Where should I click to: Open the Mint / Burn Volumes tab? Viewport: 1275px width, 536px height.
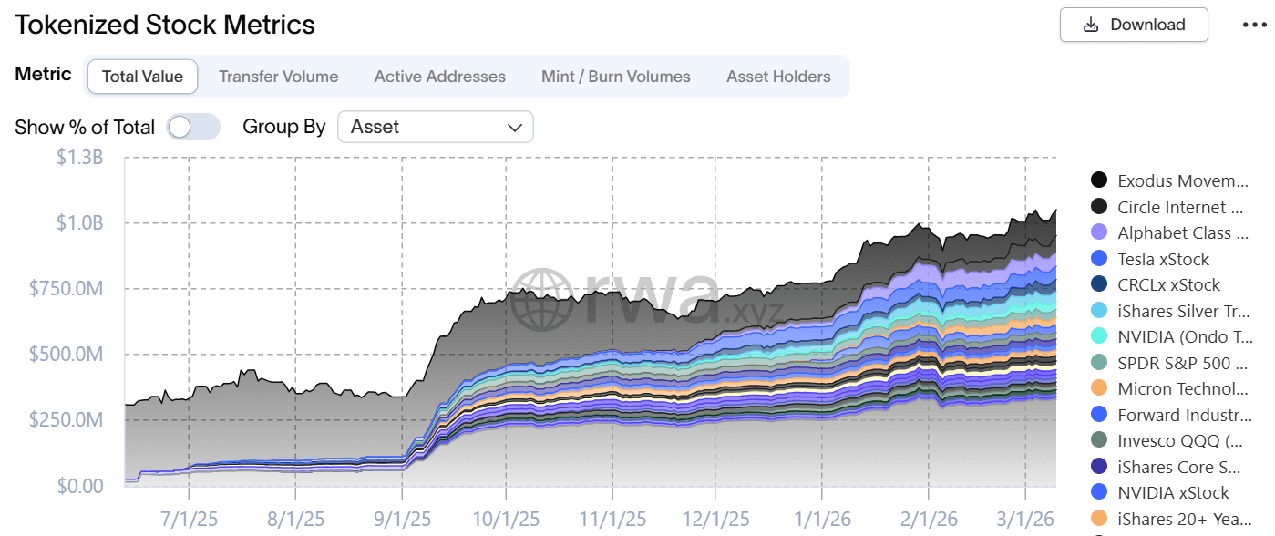click(615, 77)
